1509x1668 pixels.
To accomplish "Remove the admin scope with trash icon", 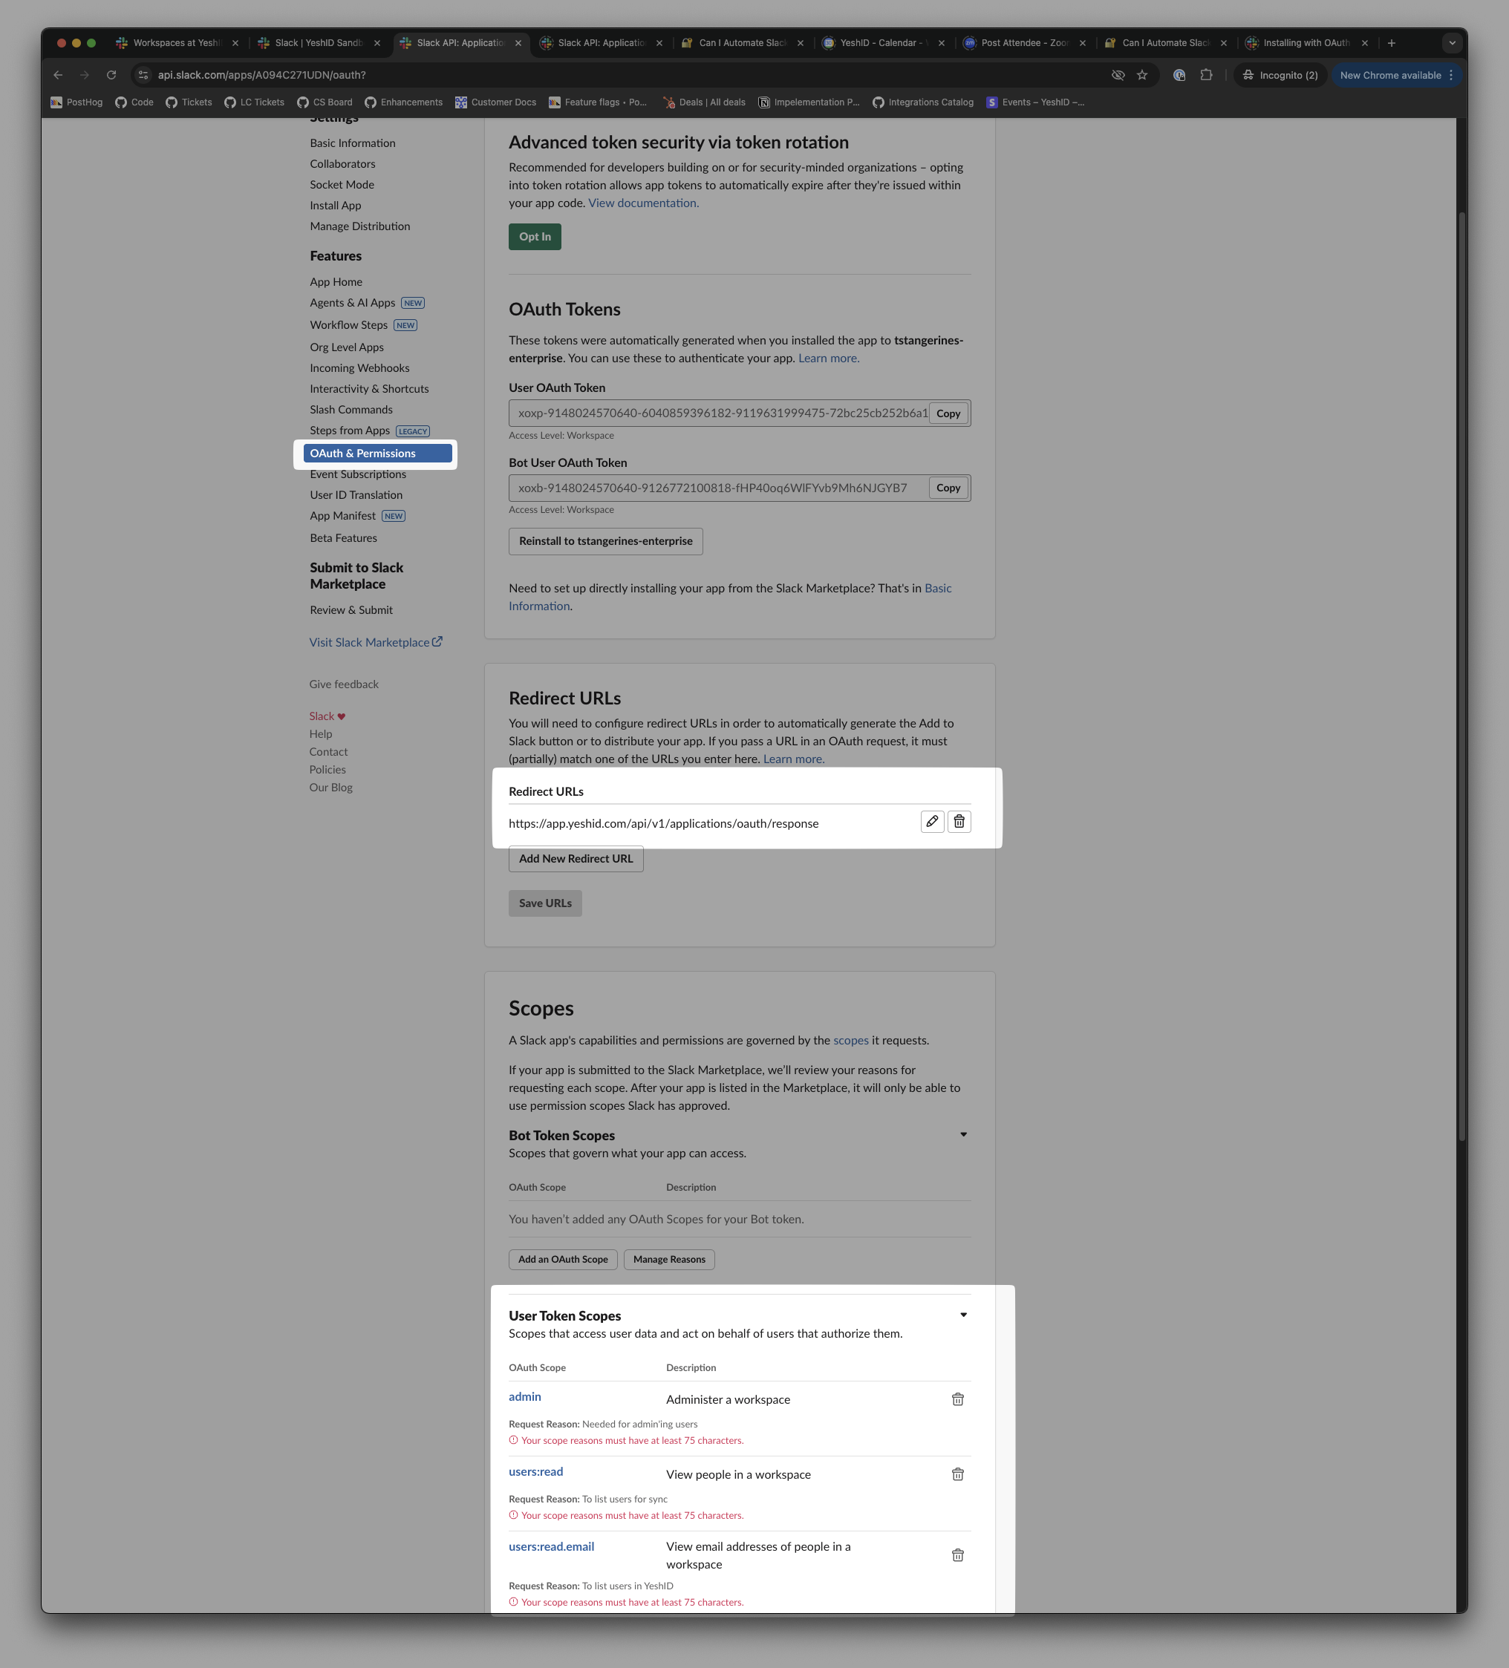I will tap(958, 1399).
